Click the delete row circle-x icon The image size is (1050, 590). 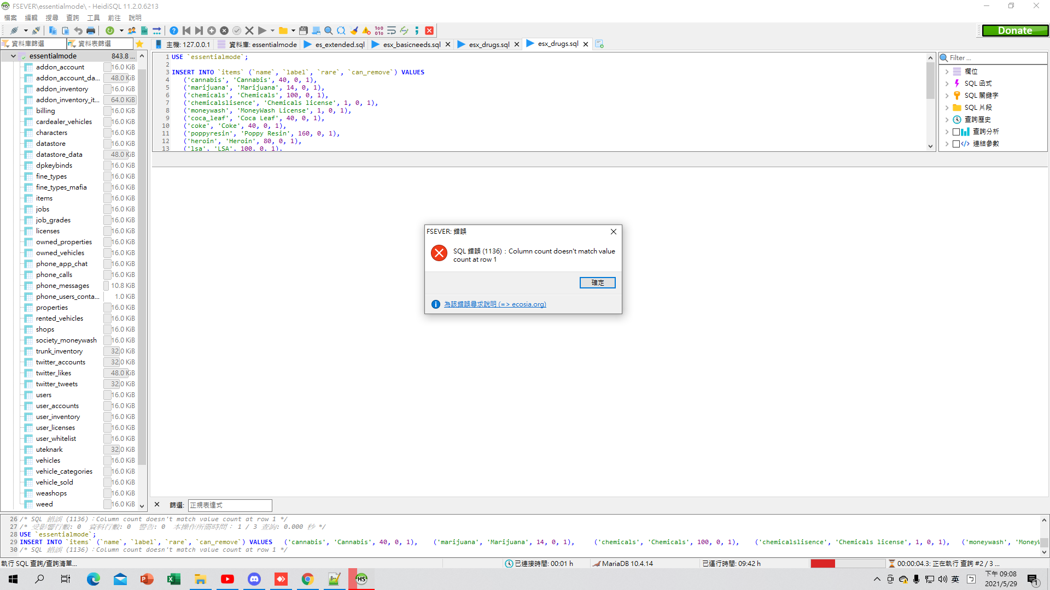click(224, 31)
